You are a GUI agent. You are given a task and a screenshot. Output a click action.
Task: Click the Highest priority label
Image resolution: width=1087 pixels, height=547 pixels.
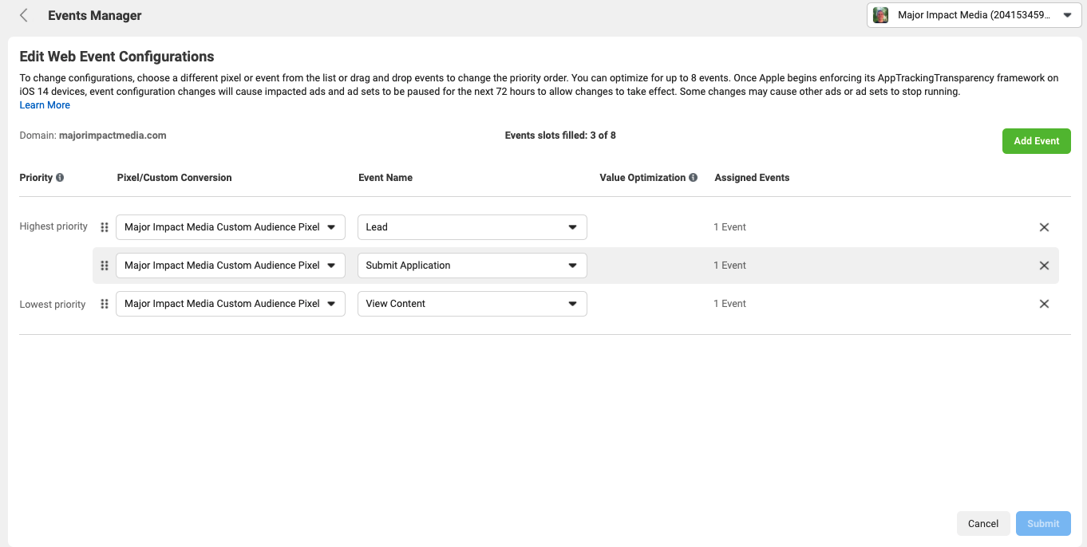click(53, 226)
